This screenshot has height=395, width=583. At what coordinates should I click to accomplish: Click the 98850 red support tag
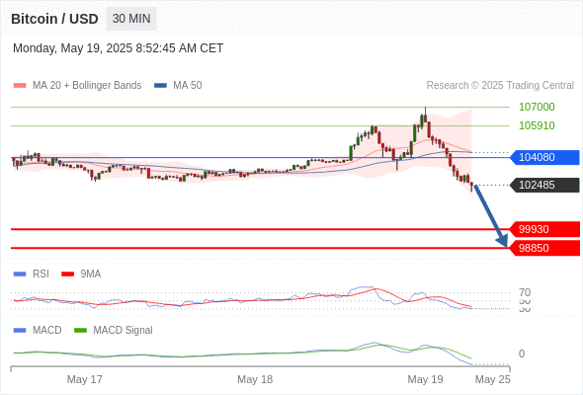(544, 248)
